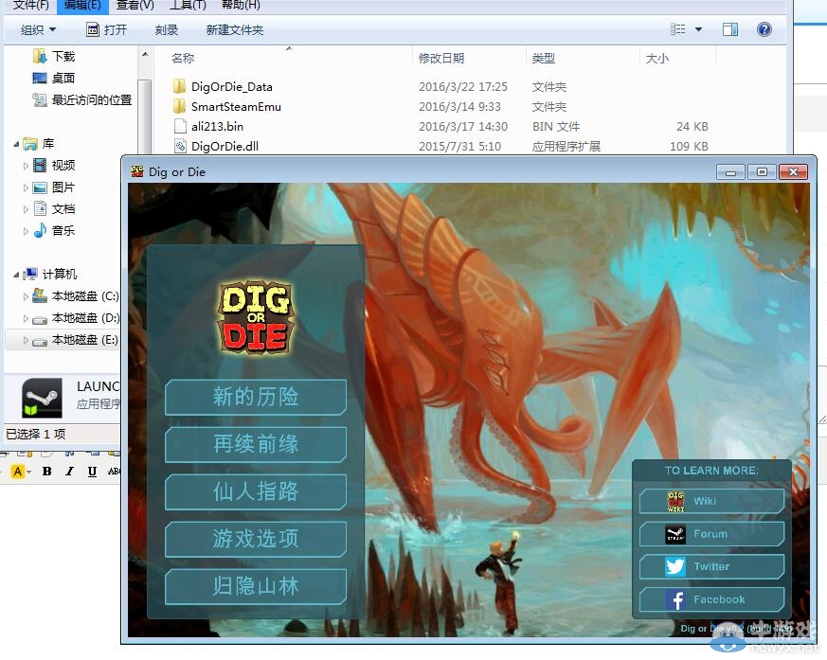
Task: Select the ali213.bin file
Action: [217, 127]
